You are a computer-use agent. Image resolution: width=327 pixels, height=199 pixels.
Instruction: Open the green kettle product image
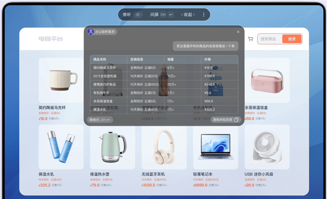click(x=113, y=147)
